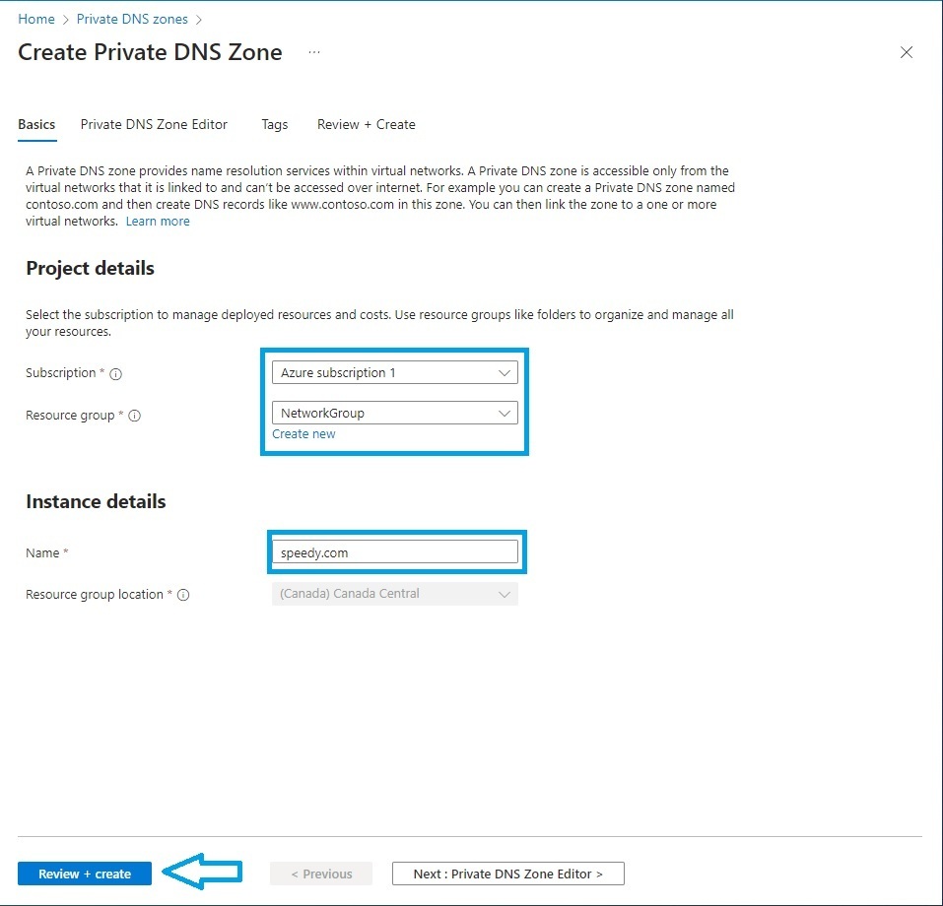Click the Name field containing speedy.com
This screenshot has width=943, height=906.
[x=394, y=552]
